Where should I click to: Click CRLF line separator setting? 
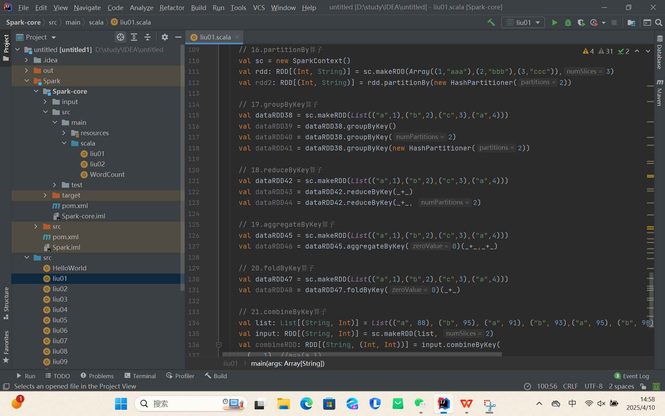(570, 386)
